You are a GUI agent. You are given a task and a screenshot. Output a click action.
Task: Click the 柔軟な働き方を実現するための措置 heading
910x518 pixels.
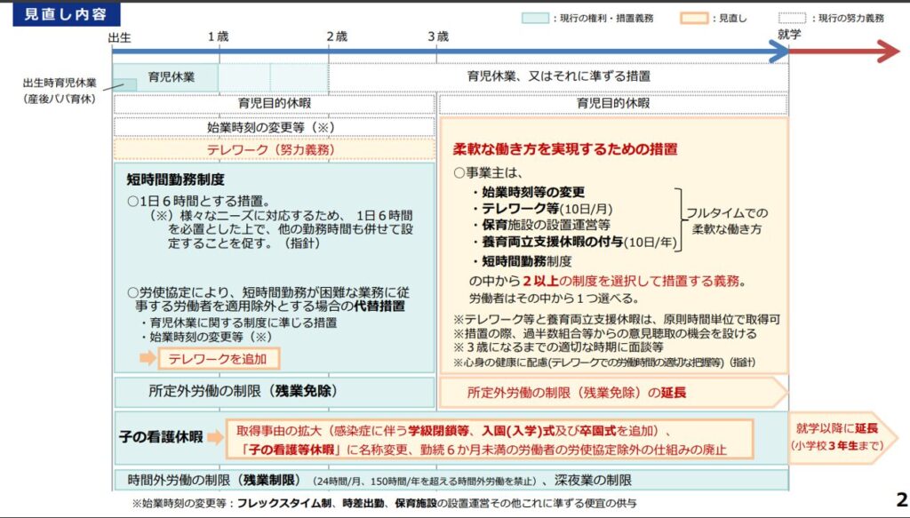pos(565,148)
